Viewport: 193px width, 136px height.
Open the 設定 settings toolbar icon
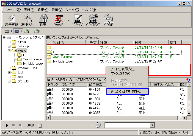(43, 20)
